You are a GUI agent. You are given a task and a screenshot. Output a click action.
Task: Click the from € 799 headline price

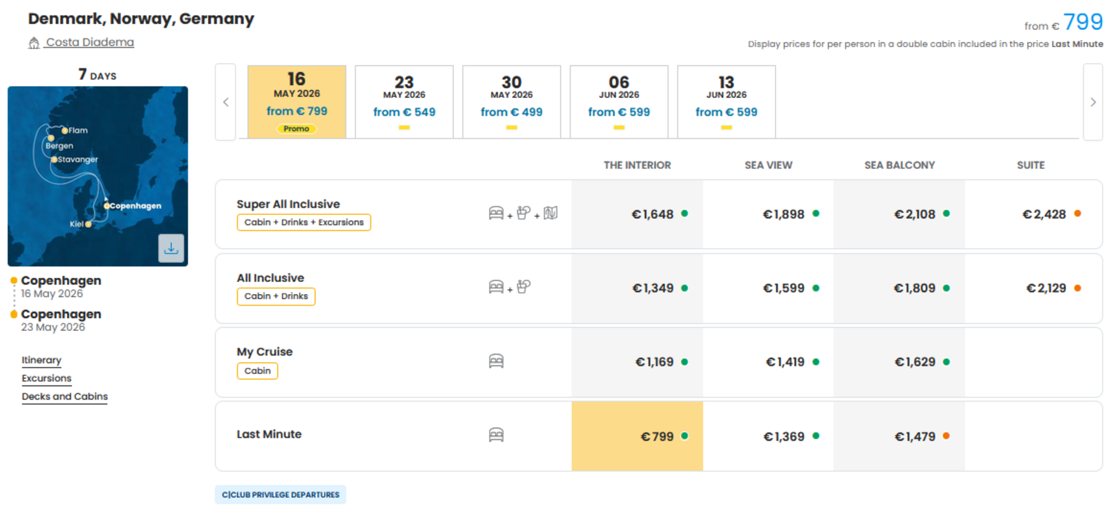click(1063, 22)
